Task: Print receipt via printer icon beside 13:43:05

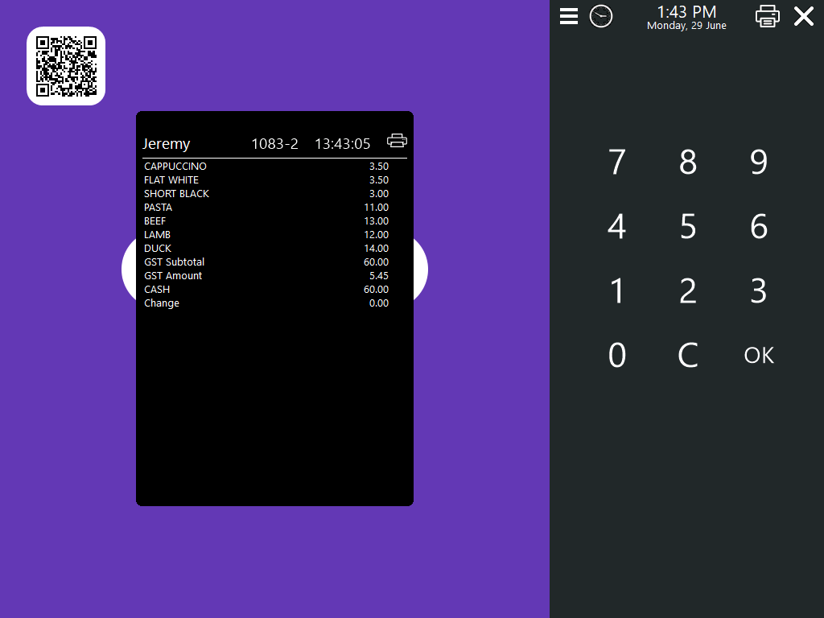Action: tap(397, 141)
